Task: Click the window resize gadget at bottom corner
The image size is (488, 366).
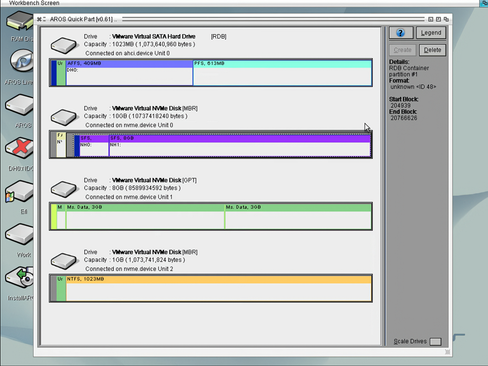Action: tap(448, 352)
